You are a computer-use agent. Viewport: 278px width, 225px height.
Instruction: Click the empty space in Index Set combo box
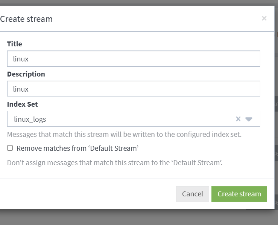pyautogui.click(x=140, y=119)
